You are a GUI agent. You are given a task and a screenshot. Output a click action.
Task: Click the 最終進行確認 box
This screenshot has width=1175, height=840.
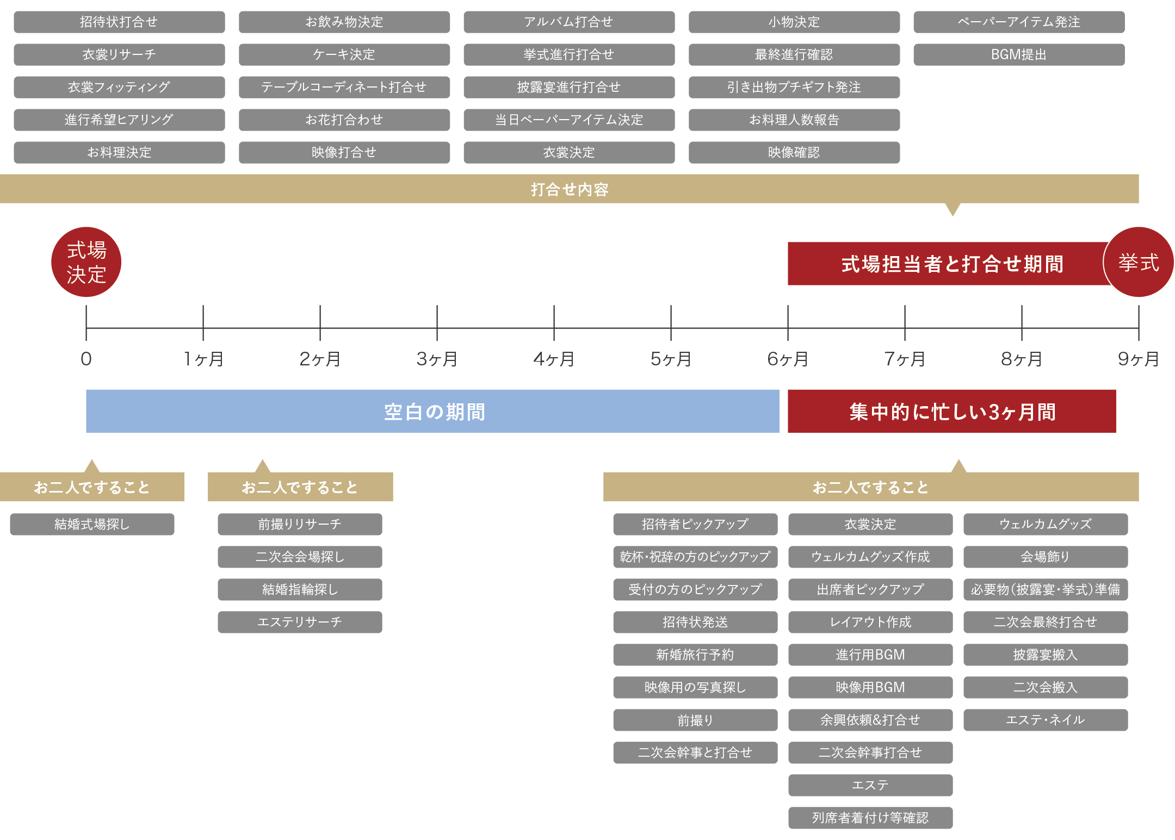(x=794, y=54)
